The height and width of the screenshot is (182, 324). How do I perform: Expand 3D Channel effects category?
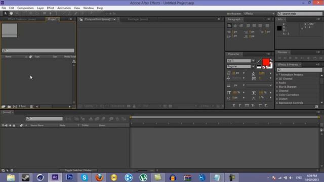click(x=277, y=79)
